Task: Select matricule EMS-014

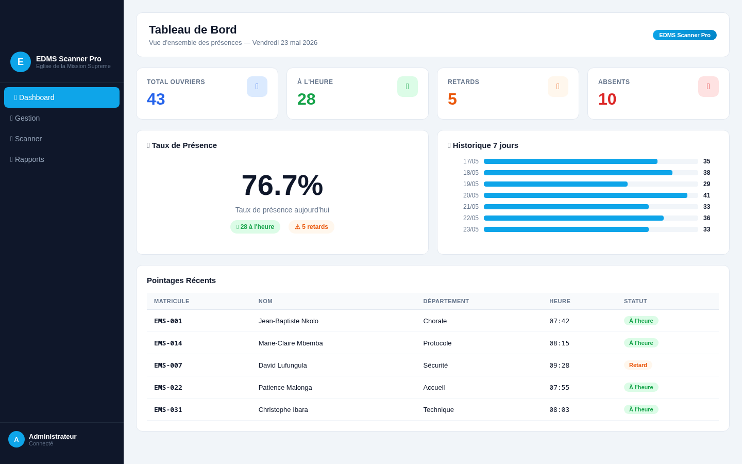Action: tap(168, 343)
